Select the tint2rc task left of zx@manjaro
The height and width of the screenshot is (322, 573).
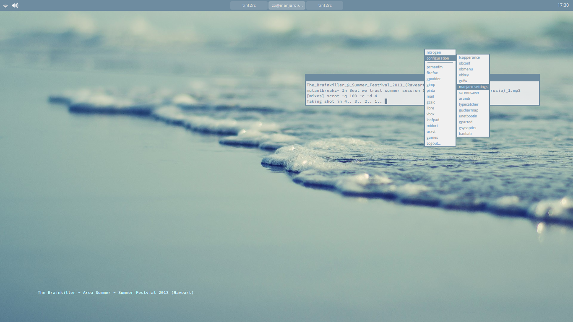click(249, 5)
